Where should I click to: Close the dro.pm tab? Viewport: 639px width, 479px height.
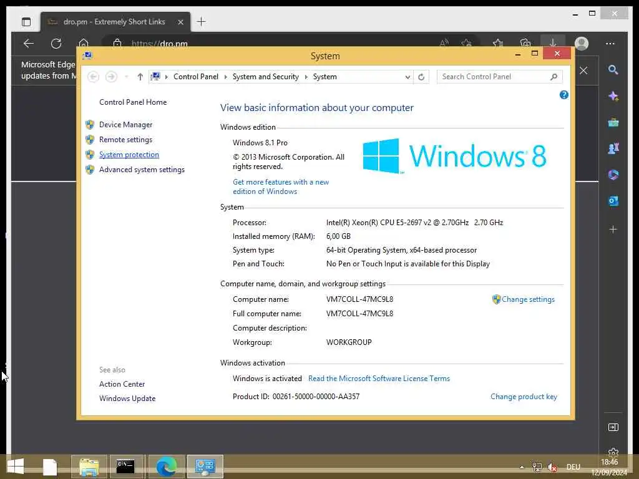pyautogui.click(x=181, y=22)
